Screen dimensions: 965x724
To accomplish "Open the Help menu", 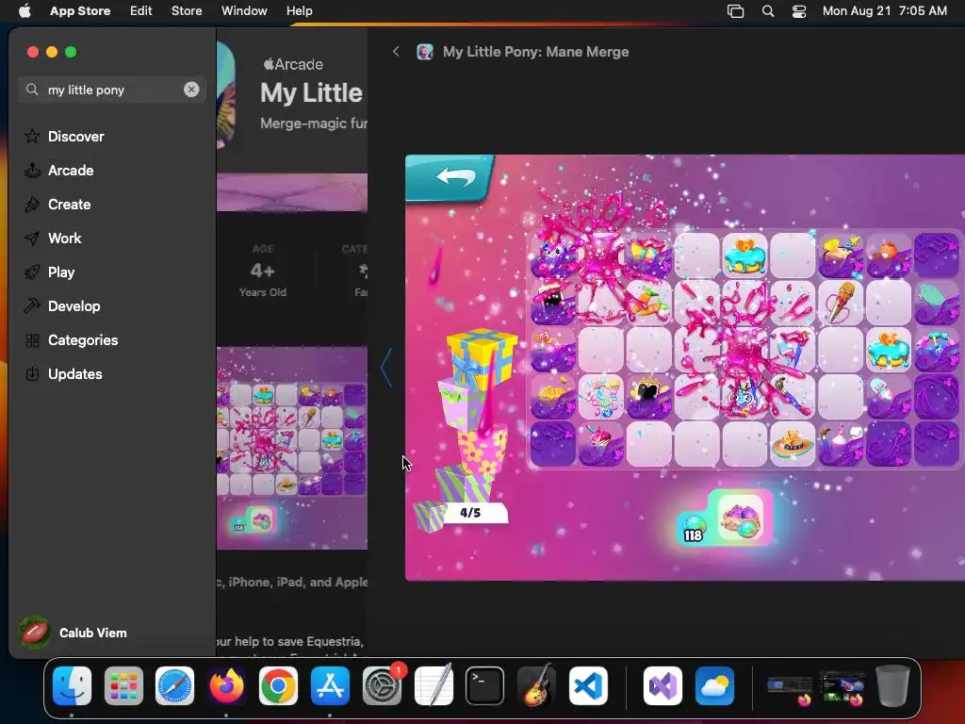I will (299, 10).
